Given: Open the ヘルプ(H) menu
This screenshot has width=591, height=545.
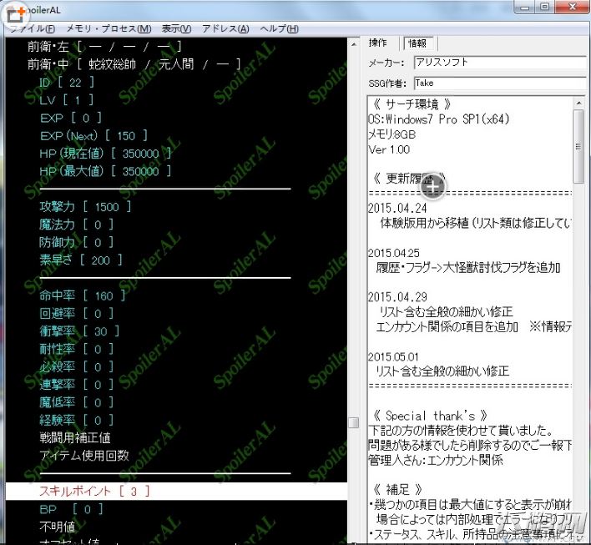Looking at the screenshot, I should point(280,28).
